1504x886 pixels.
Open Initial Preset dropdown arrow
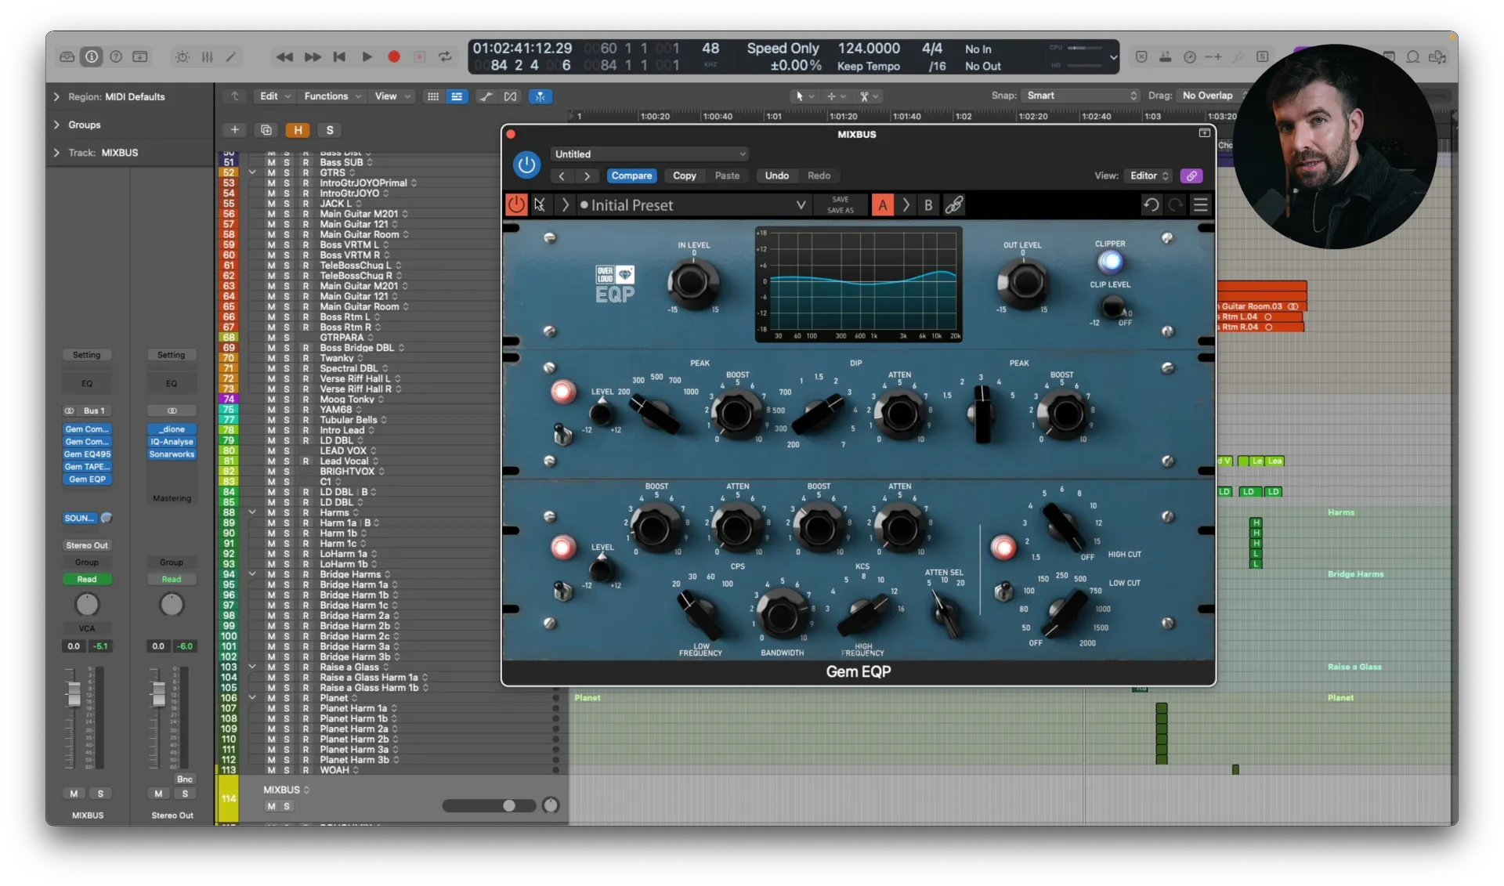click(801, 205)
